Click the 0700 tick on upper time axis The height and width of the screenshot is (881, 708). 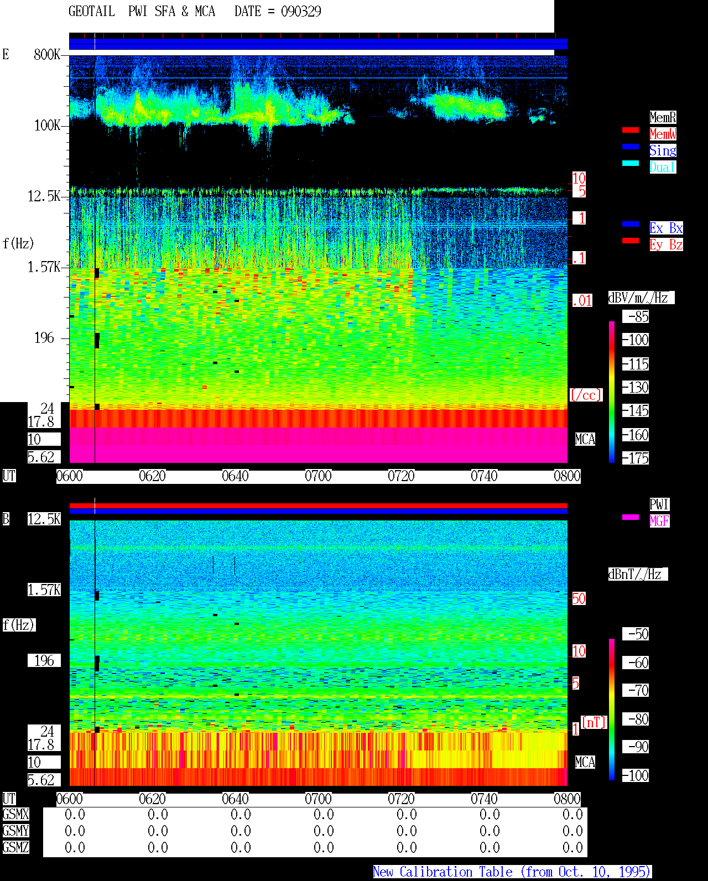point(318,476)
